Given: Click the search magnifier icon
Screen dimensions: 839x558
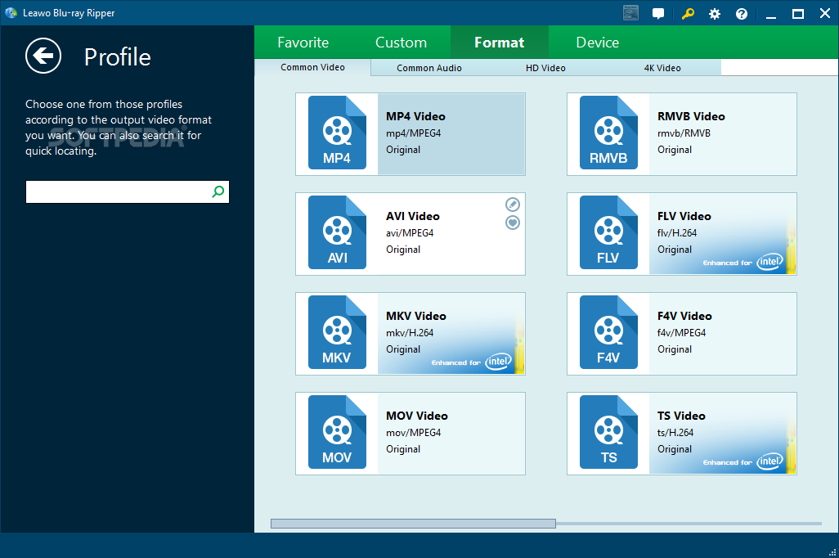Looking at the screenshot, I should coord(218,191).
